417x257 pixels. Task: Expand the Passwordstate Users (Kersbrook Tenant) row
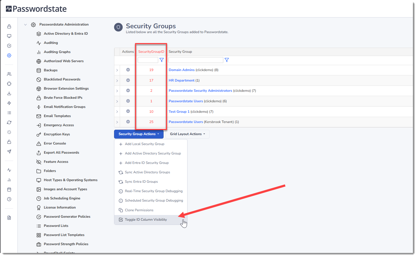point(117,122)
